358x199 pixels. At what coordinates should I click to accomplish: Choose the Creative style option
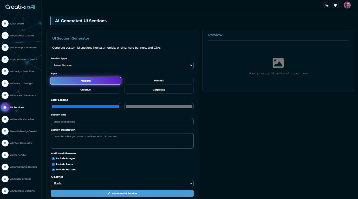[86, 90]
